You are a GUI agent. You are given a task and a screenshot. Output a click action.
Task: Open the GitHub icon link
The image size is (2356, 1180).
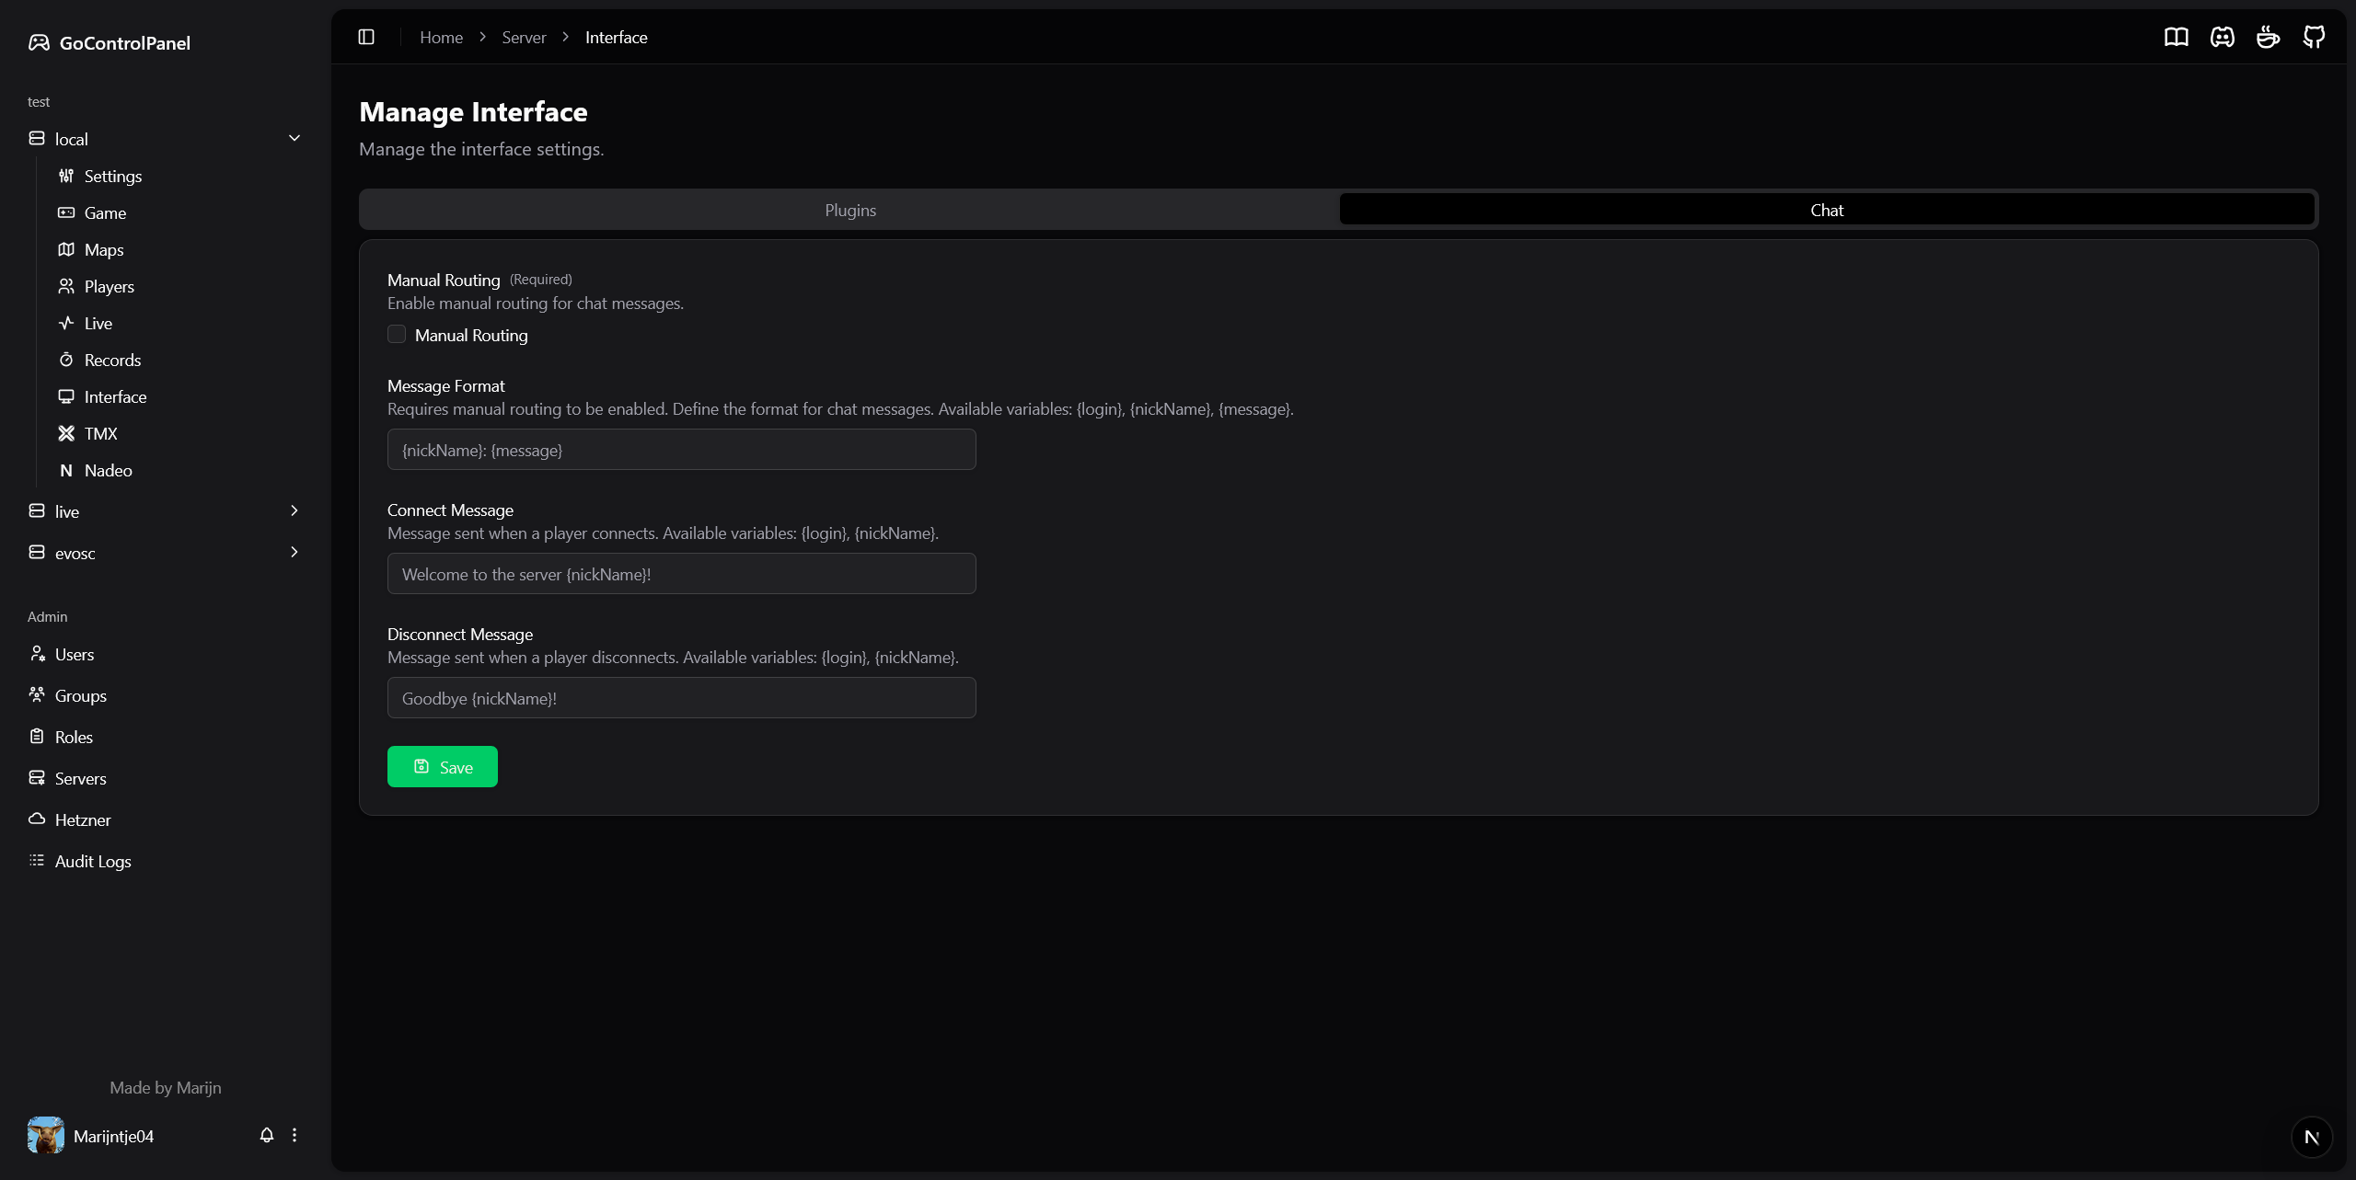2314,37
